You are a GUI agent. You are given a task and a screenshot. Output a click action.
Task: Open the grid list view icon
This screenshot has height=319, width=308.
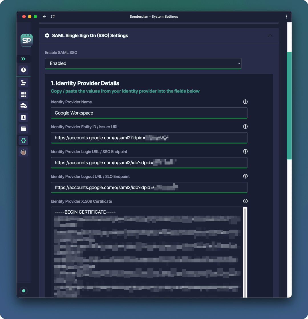[23, 94]
